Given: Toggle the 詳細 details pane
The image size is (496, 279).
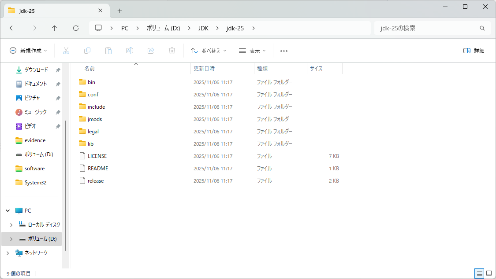Looking at the screenshot, I should [x=474, y=51].
